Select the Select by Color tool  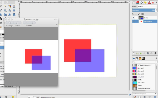click(x=10, y=6)
